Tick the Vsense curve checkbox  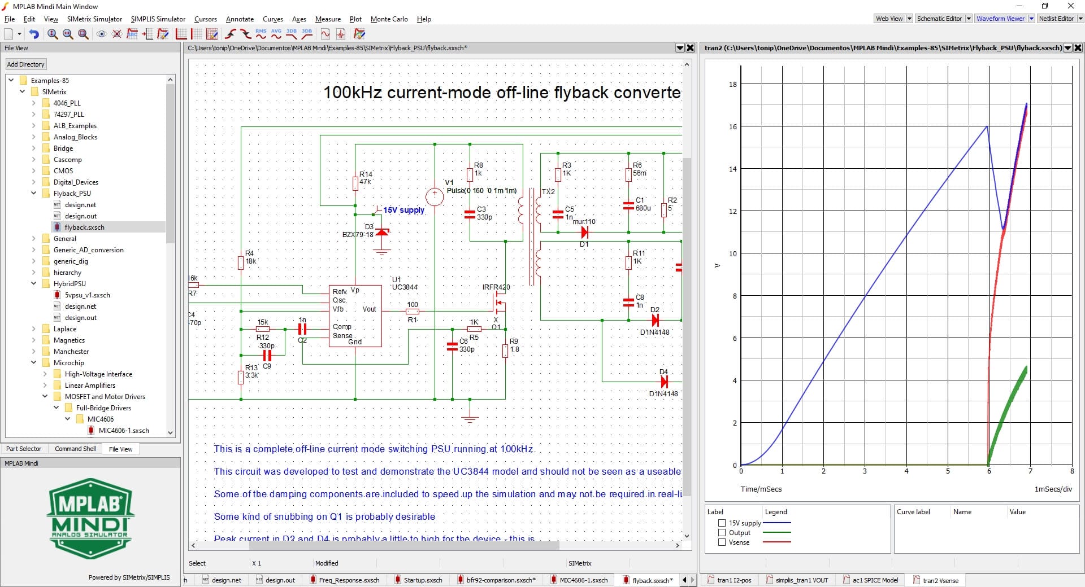(x=722, y=542)
